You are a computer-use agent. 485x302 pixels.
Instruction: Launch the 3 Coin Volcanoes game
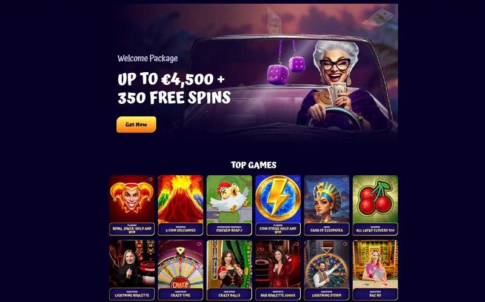[181, 206]
